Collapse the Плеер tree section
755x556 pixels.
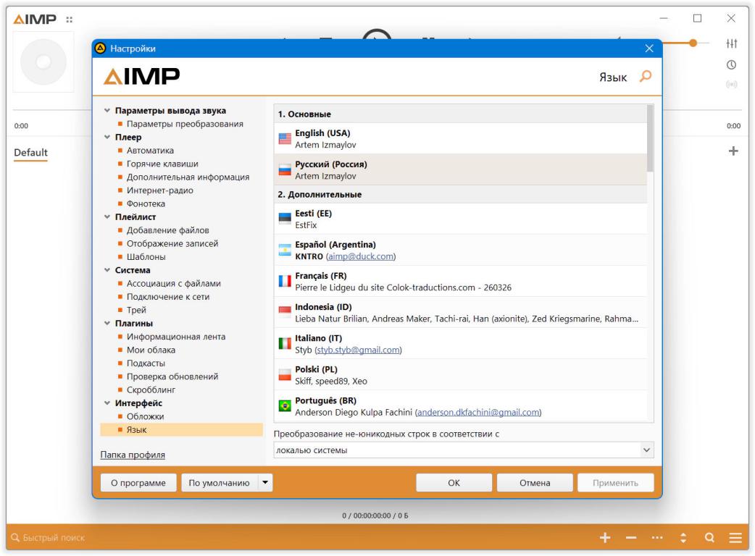point(108,137)
